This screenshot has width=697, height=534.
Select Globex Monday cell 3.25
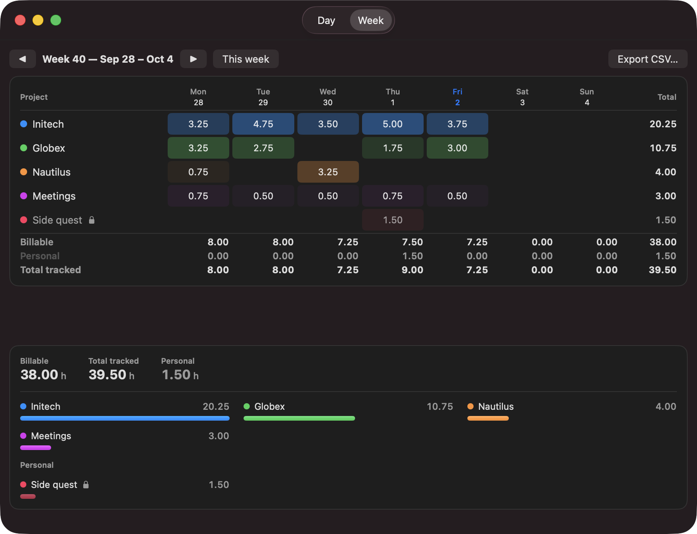coord(198,148)
